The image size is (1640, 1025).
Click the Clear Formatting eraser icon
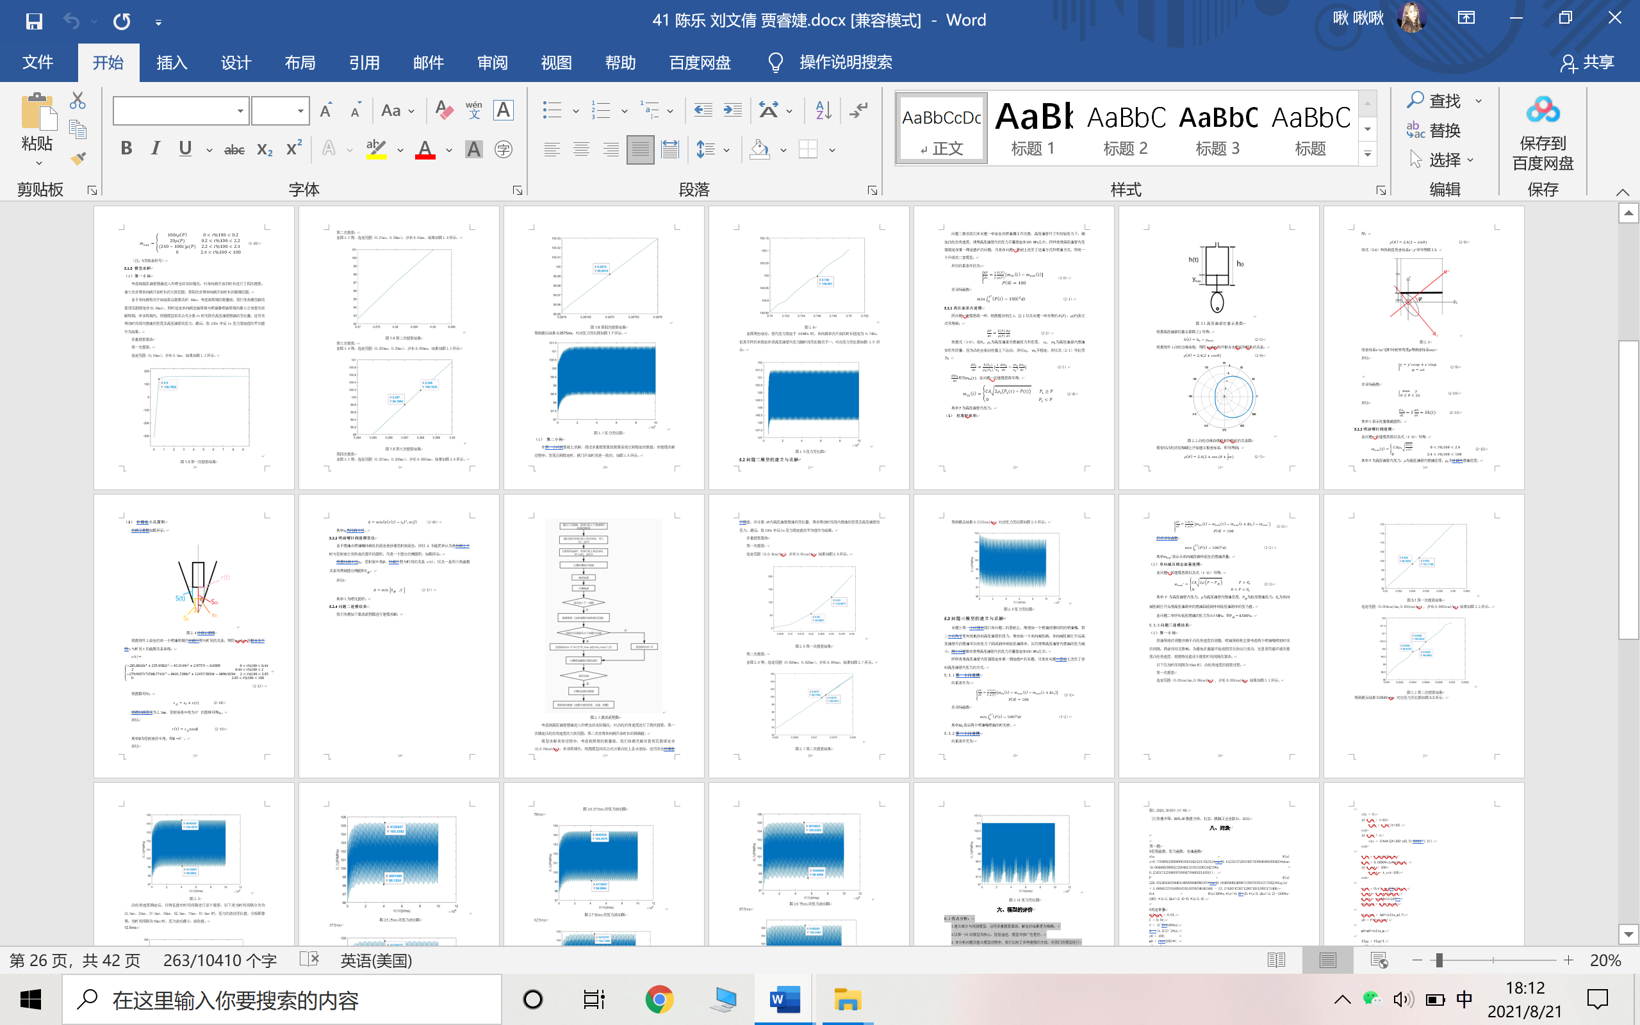tap(444, 110)
